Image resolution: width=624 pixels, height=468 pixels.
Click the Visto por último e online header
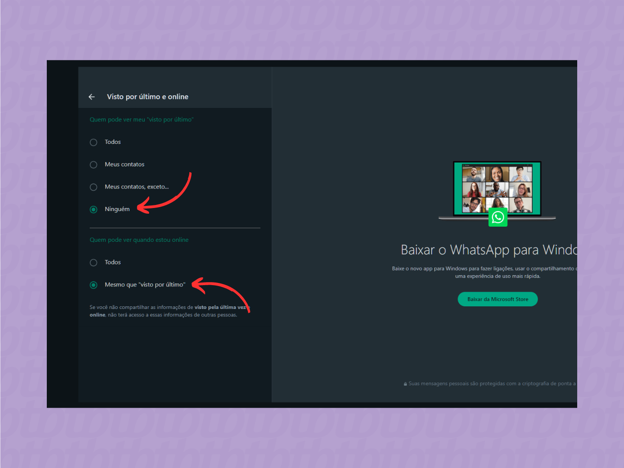pyautogui.click(x=148, y=97)
